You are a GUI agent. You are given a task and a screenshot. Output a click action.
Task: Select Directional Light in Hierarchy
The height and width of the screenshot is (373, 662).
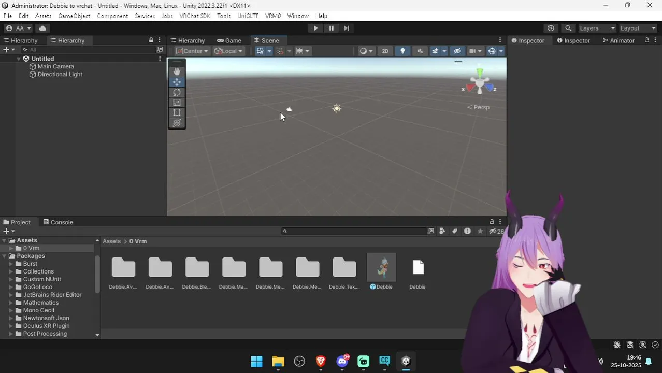[60, 74]
